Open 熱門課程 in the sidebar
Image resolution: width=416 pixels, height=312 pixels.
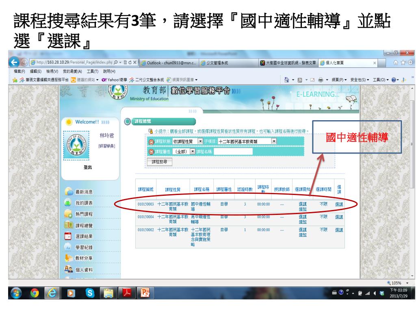click(84, 214)
